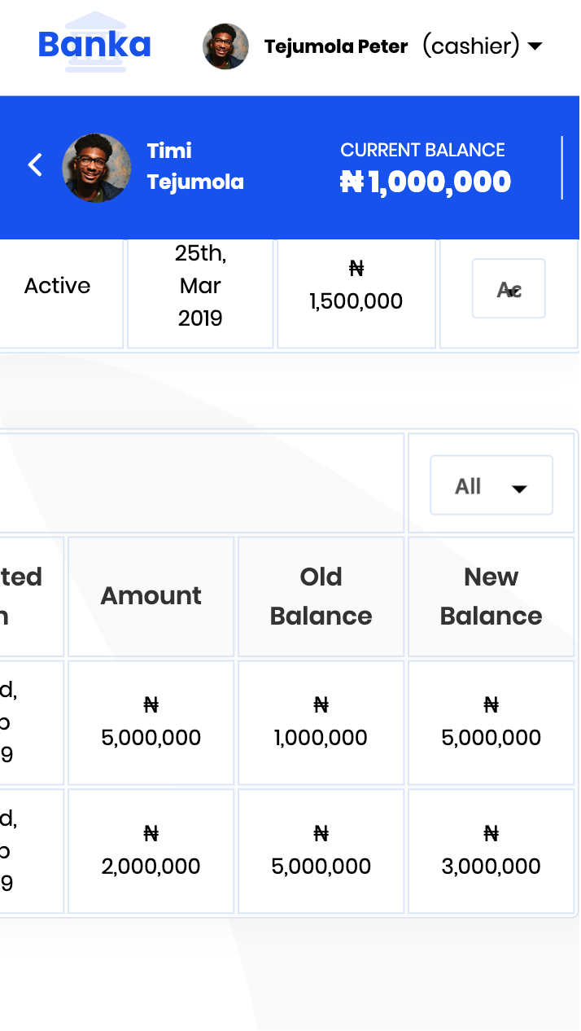581x1031 pixels.
Task: Click the 25th, Mar 2019 date cell
Action: (200, 286)
